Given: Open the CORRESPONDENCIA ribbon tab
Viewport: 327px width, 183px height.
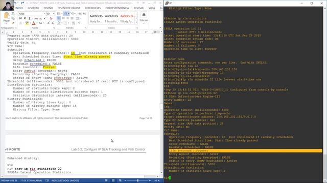Looking at the screenshot, I should click(117, 8).
